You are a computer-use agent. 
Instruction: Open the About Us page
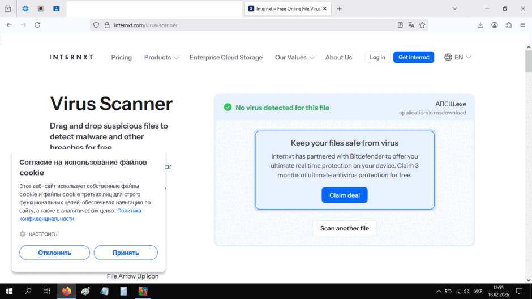[338, 57]
